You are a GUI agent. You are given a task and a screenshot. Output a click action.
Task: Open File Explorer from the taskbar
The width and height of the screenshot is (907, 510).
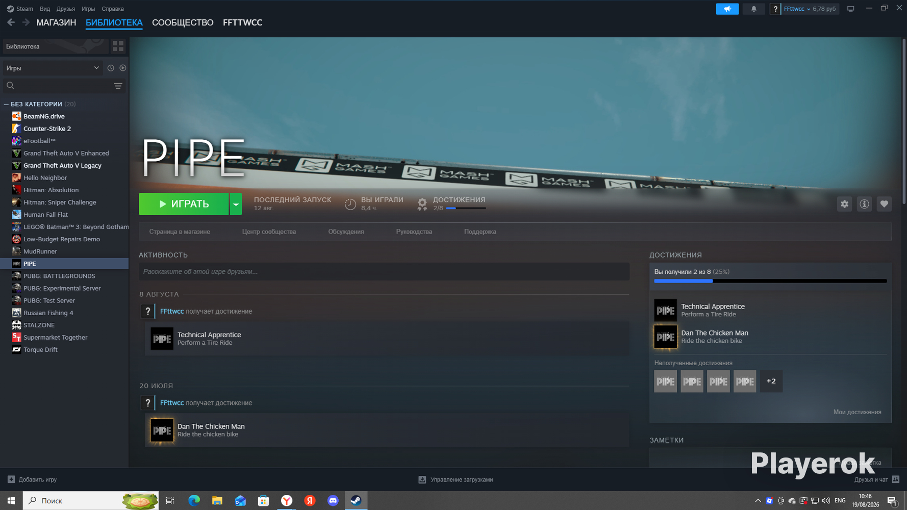[x=217, y=501]
